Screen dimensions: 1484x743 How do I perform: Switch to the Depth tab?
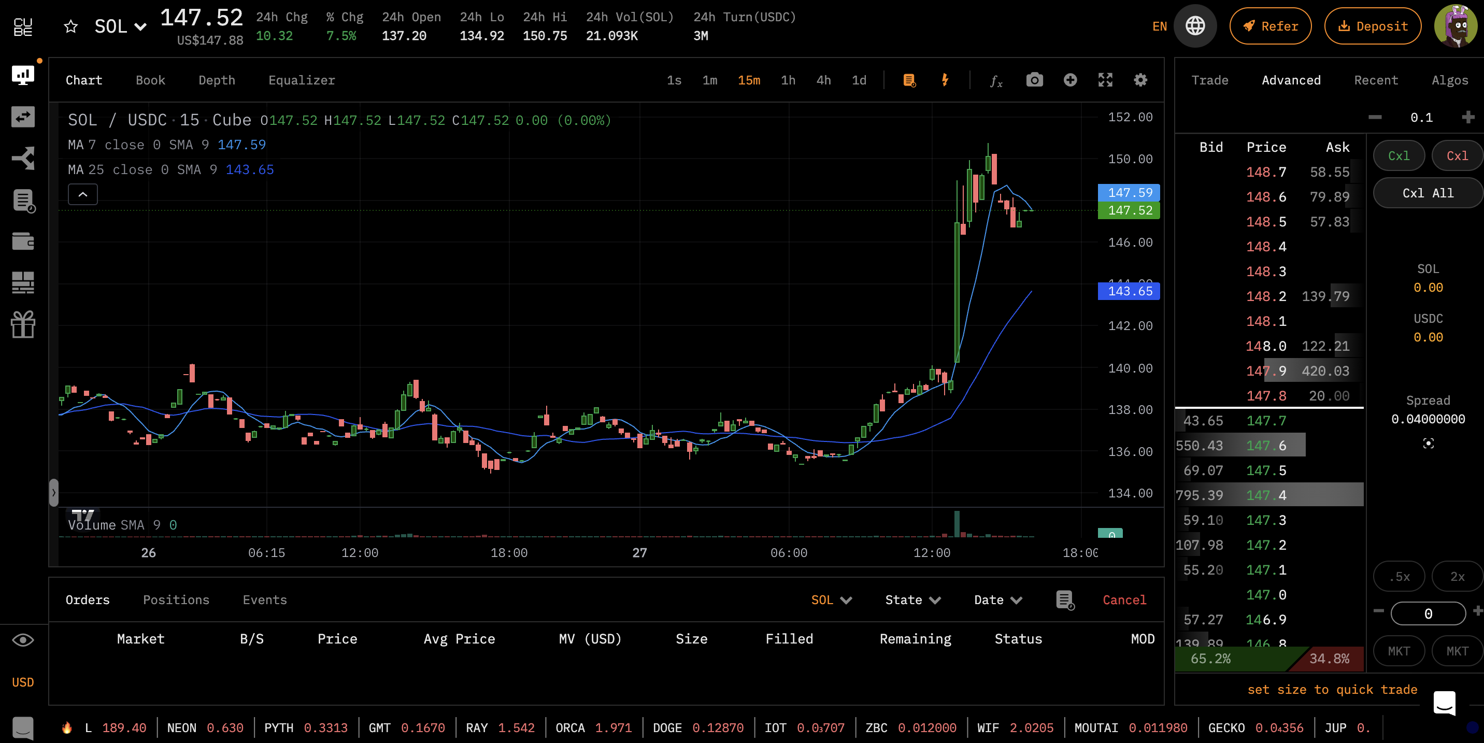[x=217, y=80]
